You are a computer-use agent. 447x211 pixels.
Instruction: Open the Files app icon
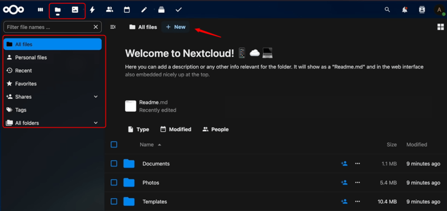tap(58, 10)
